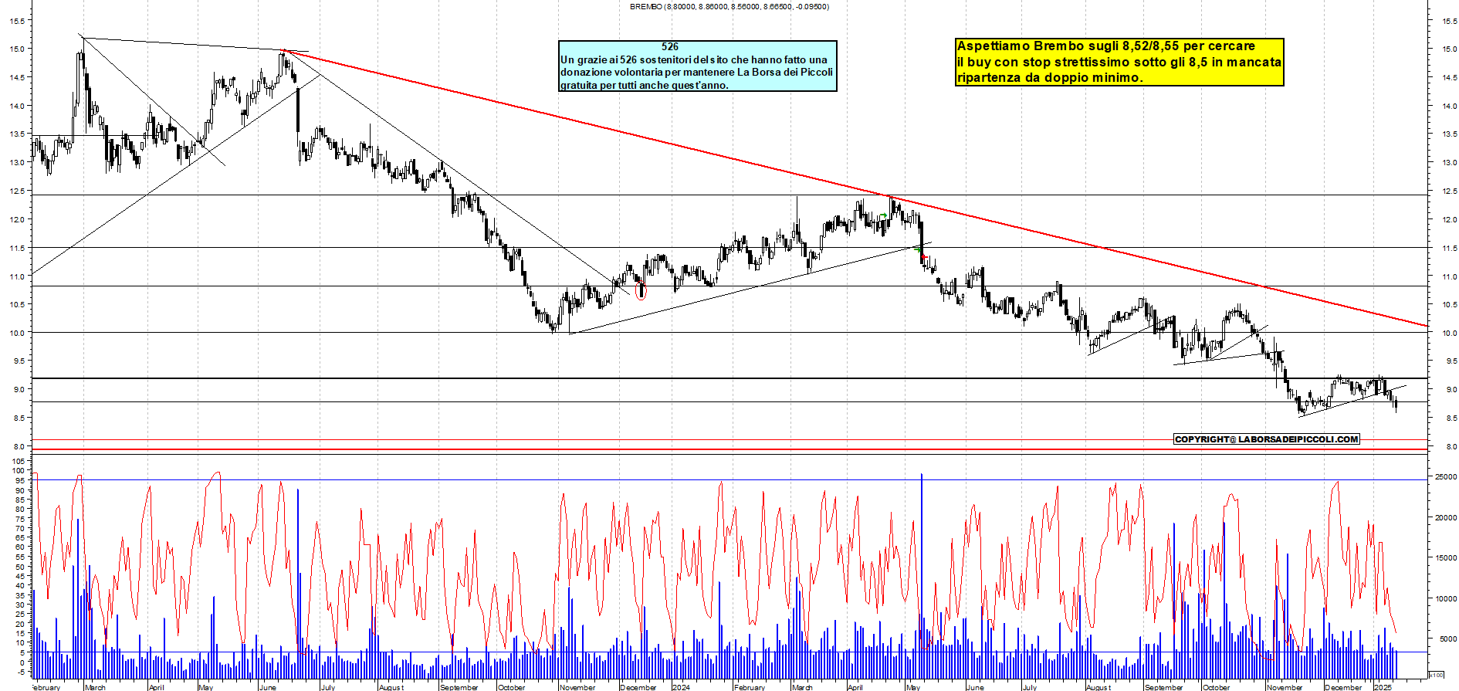Screen dimensions: 1459x691
Task: Click 8.0 on the left price axis
Action: point(18,446)
